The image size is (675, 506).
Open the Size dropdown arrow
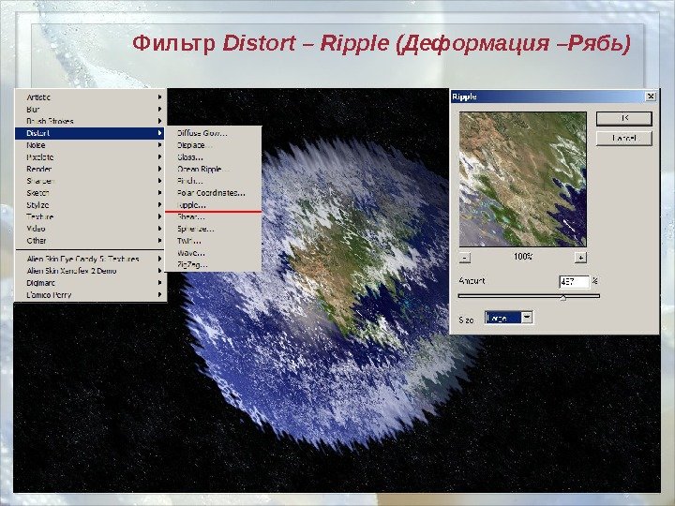click(x=527, y=318)
